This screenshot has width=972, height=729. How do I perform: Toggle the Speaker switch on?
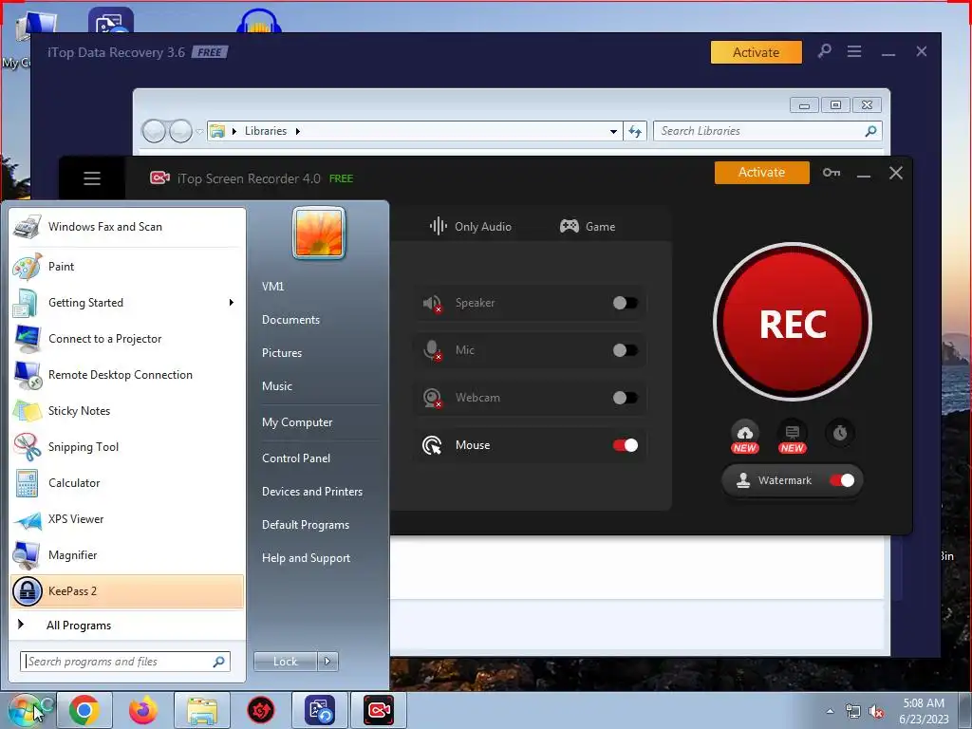[625, 303]
